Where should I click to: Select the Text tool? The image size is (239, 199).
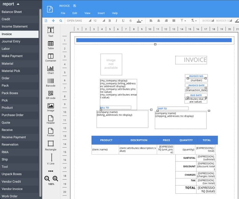(51, 32)
